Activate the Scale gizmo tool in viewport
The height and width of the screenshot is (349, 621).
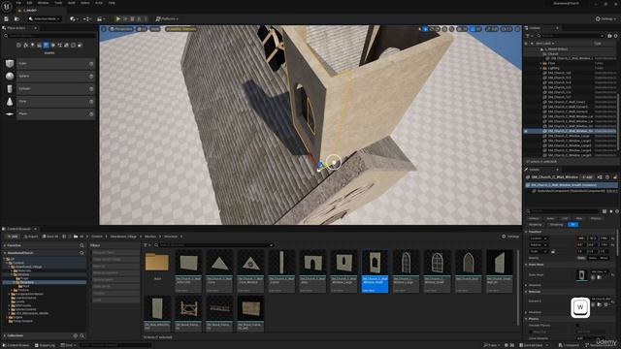coord(438,29)
